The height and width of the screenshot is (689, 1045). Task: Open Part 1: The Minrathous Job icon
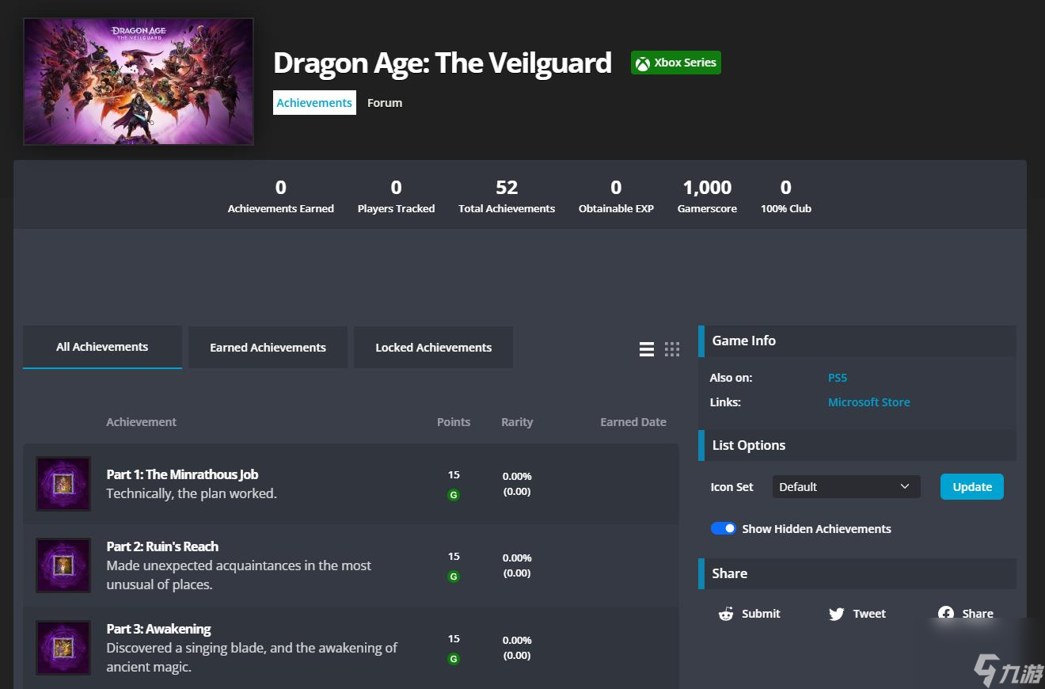pyautogui.click(x=63, y=484)
